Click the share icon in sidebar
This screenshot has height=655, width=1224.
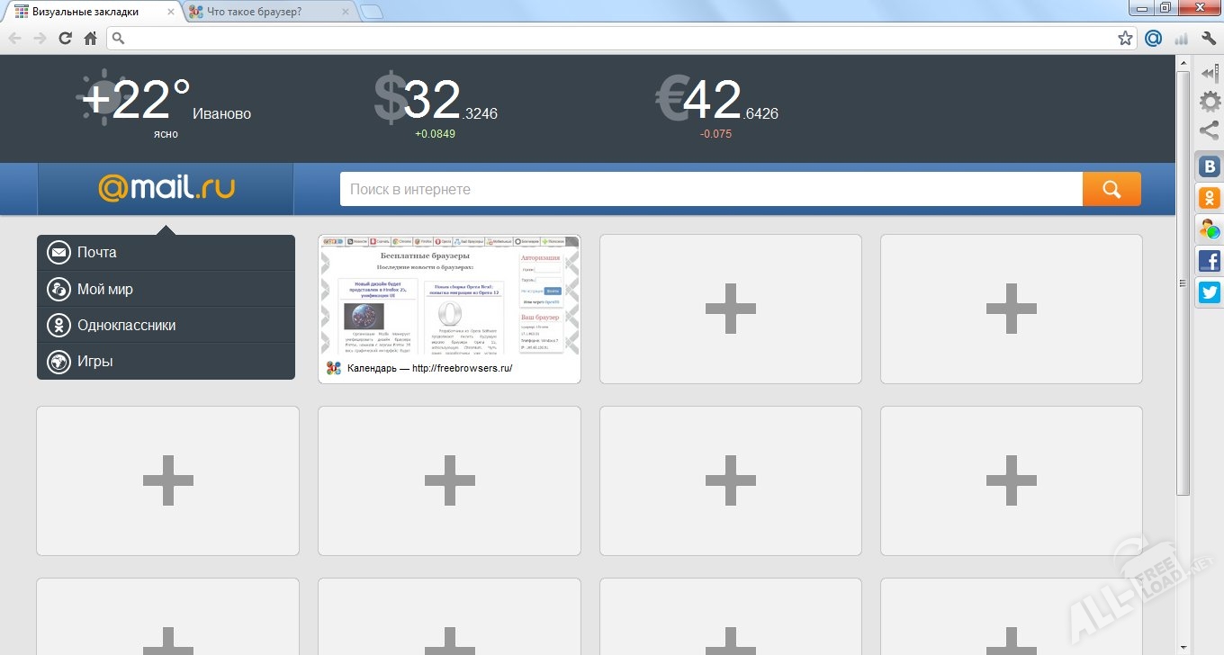pyautogui.click(x=1210, y=130)
